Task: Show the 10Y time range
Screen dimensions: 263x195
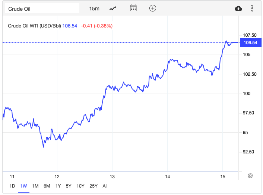Action: click(80, 186)
